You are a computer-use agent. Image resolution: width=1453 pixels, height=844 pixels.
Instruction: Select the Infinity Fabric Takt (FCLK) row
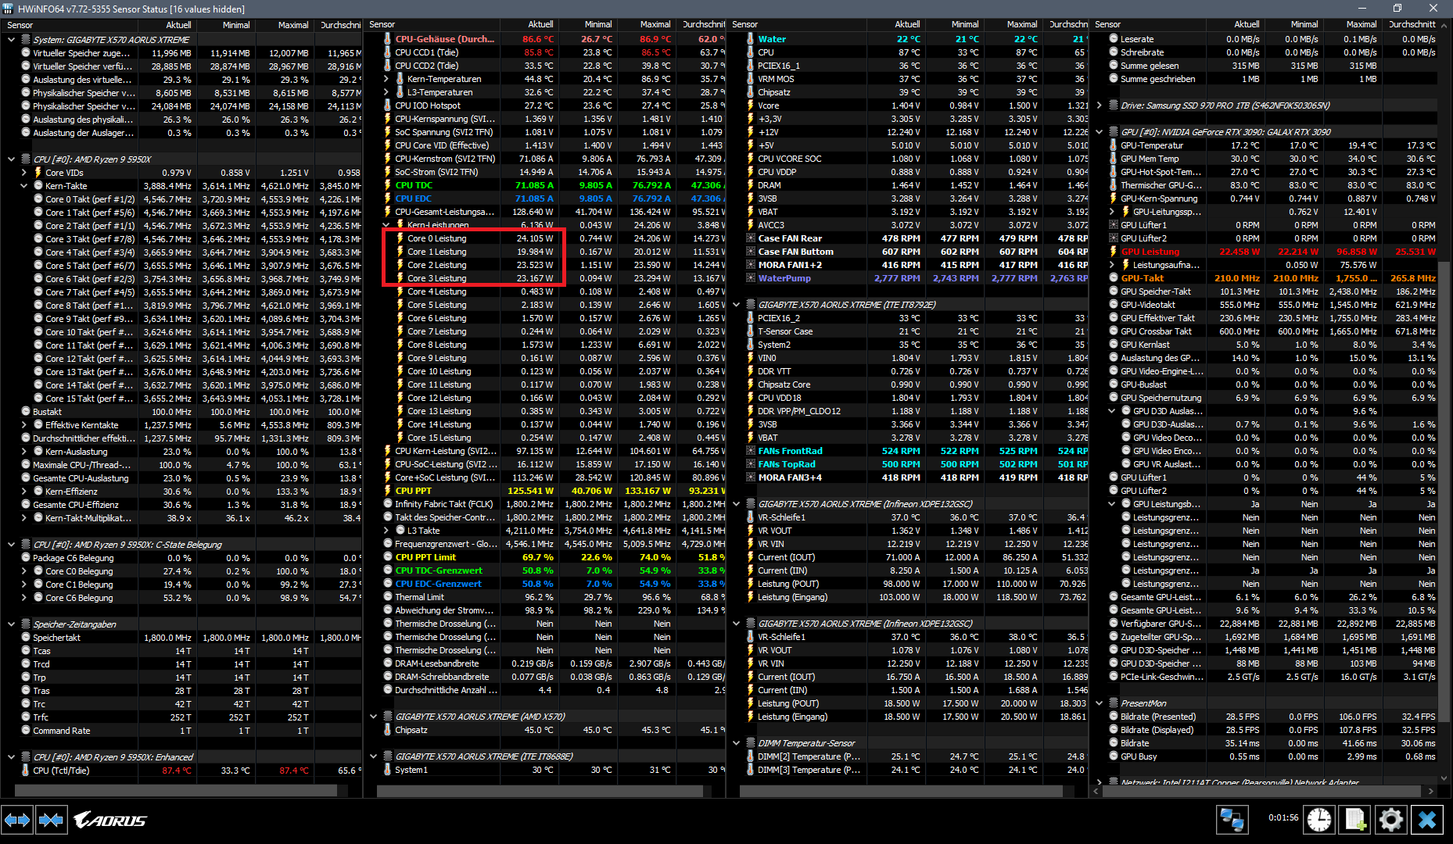(545, 504)
